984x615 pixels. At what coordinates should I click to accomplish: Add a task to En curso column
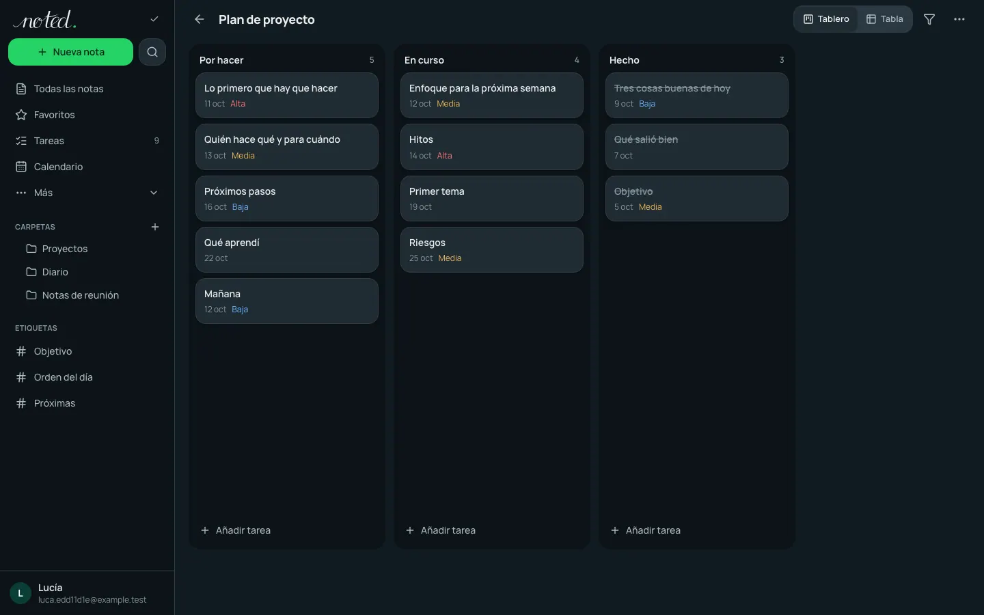[x=492, y=530]
